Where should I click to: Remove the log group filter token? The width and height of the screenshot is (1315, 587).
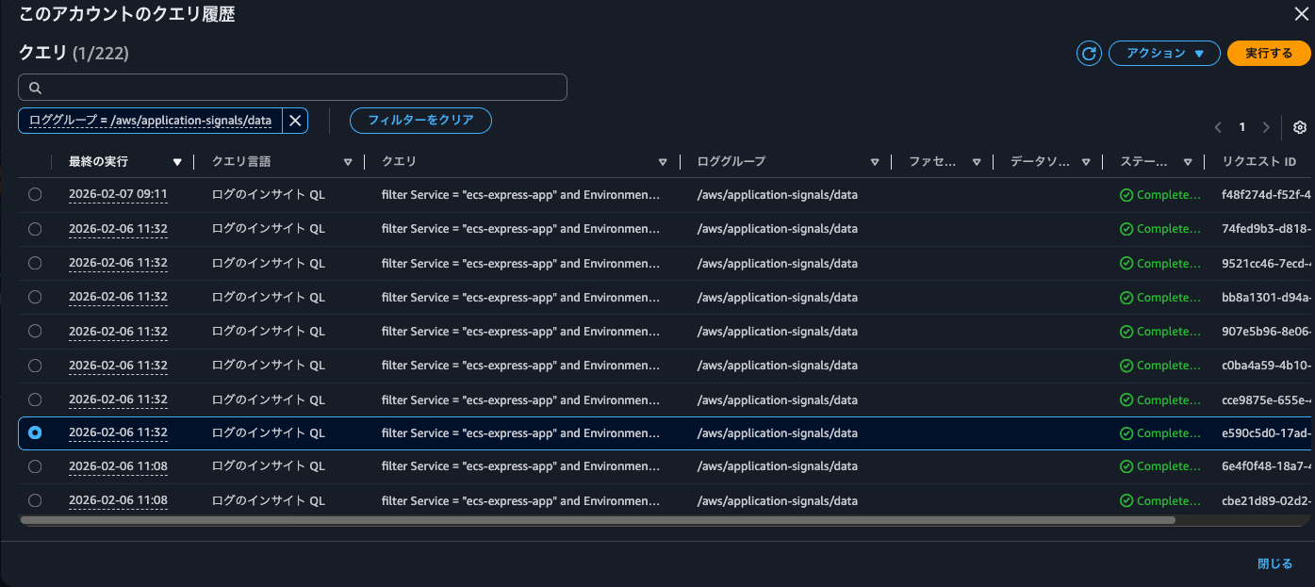coord(295,121)
